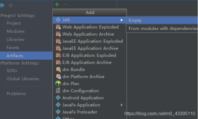The image size is (198, 119).
Task: Click the JavaEE Application: Archive icon
Action: tap(58, 48)
